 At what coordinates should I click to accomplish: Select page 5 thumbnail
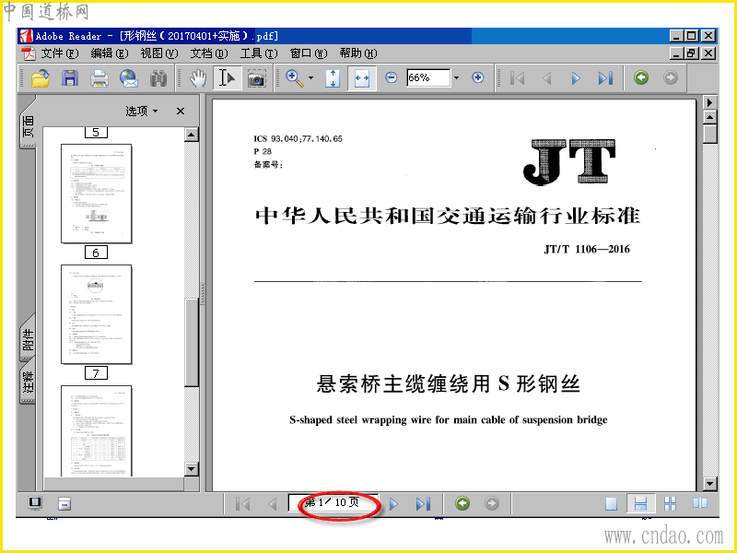pyautogui.click(x=96, y=132)
